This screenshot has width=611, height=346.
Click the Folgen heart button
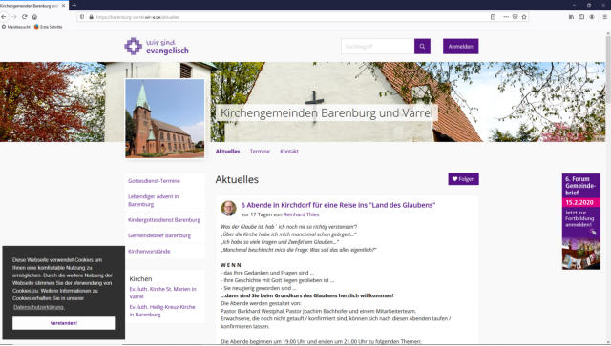coord(463,179)
